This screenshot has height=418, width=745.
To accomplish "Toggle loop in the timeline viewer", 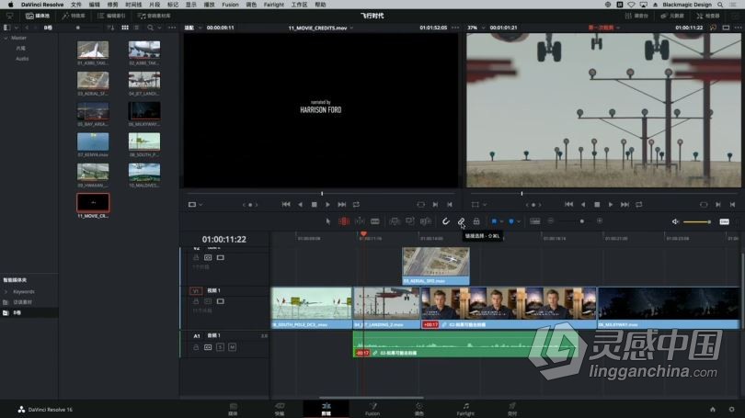I will [639, 205].
